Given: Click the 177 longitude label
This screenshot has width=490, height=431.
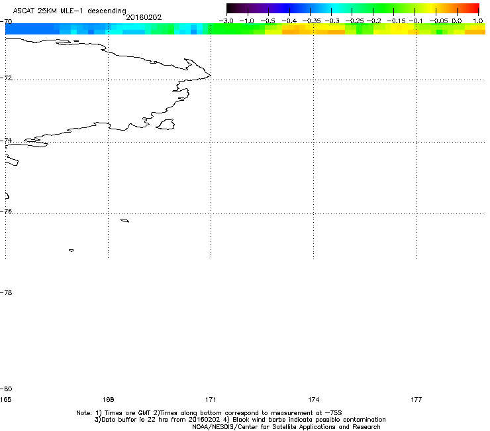Looking at the screenshot, I should tap(416, 399).
